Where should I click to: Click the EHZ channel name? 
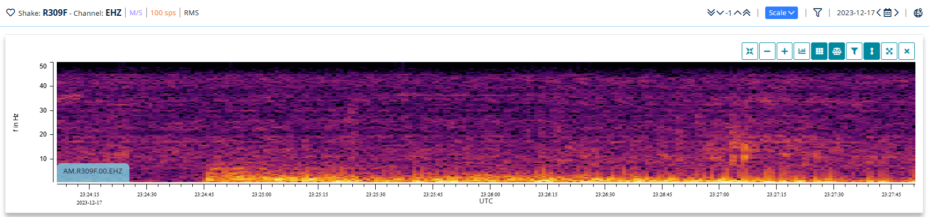[x=114, y=13]
